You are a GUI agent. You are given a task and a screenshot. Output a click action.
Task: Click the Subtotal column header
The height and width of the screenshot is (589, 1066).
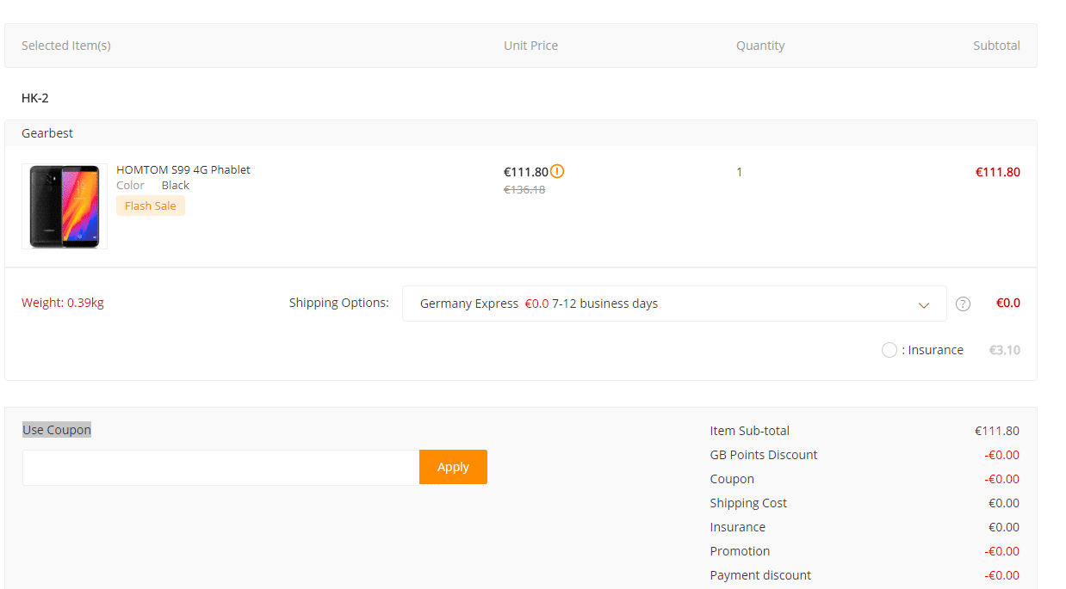coord(996,46)
